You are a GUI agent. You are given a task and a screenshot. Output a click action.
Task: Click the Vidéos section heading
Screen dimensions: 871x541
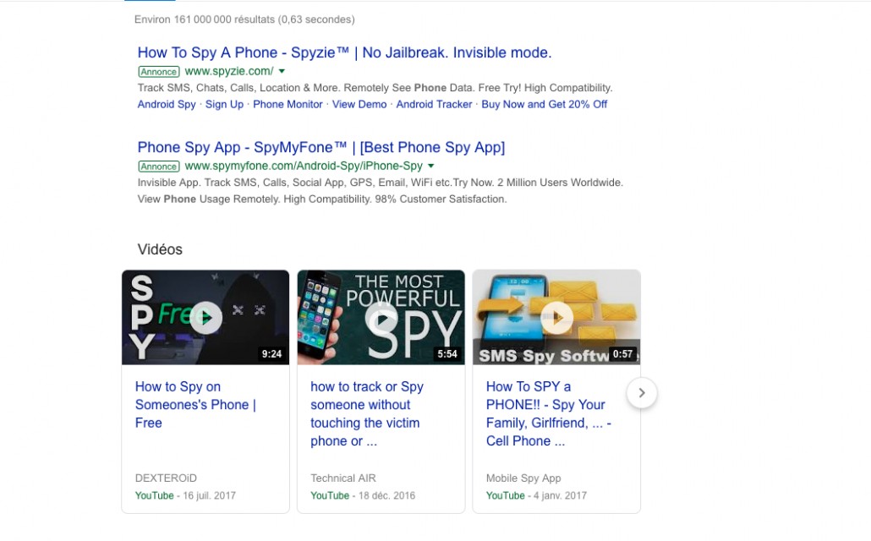[160, 249]
